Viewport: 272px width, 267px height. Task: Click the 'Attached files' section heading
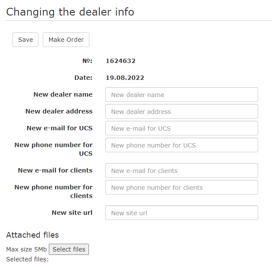point(32,235)
